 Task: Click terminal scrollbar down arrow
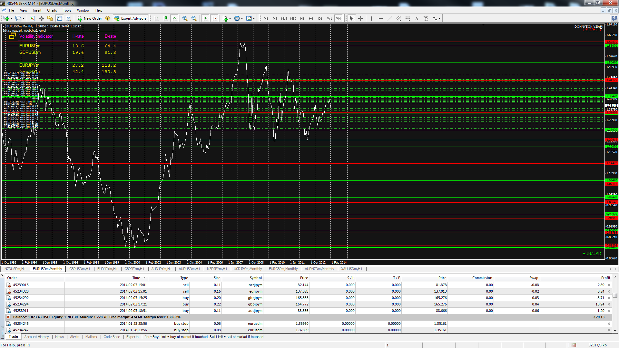click(x=615, y=331)
